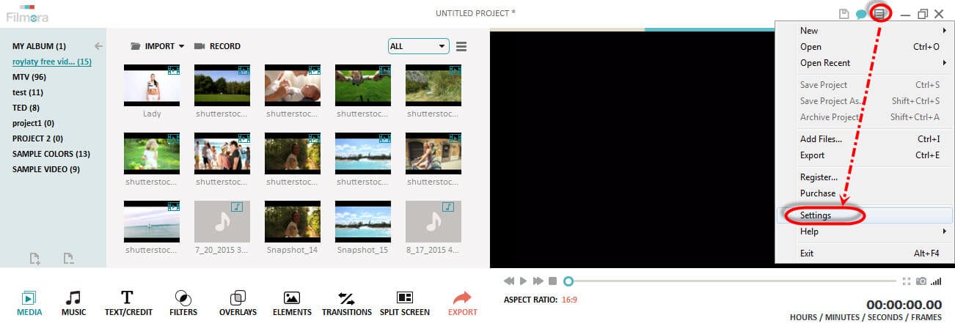Expand the Open Recent submenu
Screen dimensions: 955x326
863,63
